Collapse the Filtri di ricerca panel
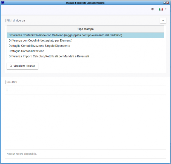Screen dimensions: 171x164 [163, 20]
